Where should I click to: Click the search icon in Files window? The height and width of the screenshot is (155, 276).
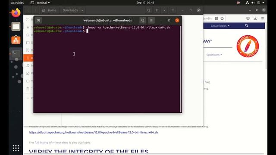[x=148, y=10]
